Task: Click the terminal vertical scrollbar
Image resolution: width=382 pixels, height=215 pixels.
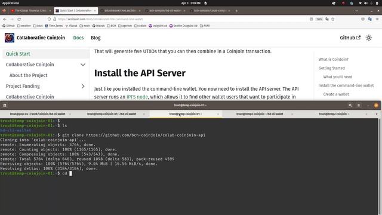Action: [x=380, y=167]
